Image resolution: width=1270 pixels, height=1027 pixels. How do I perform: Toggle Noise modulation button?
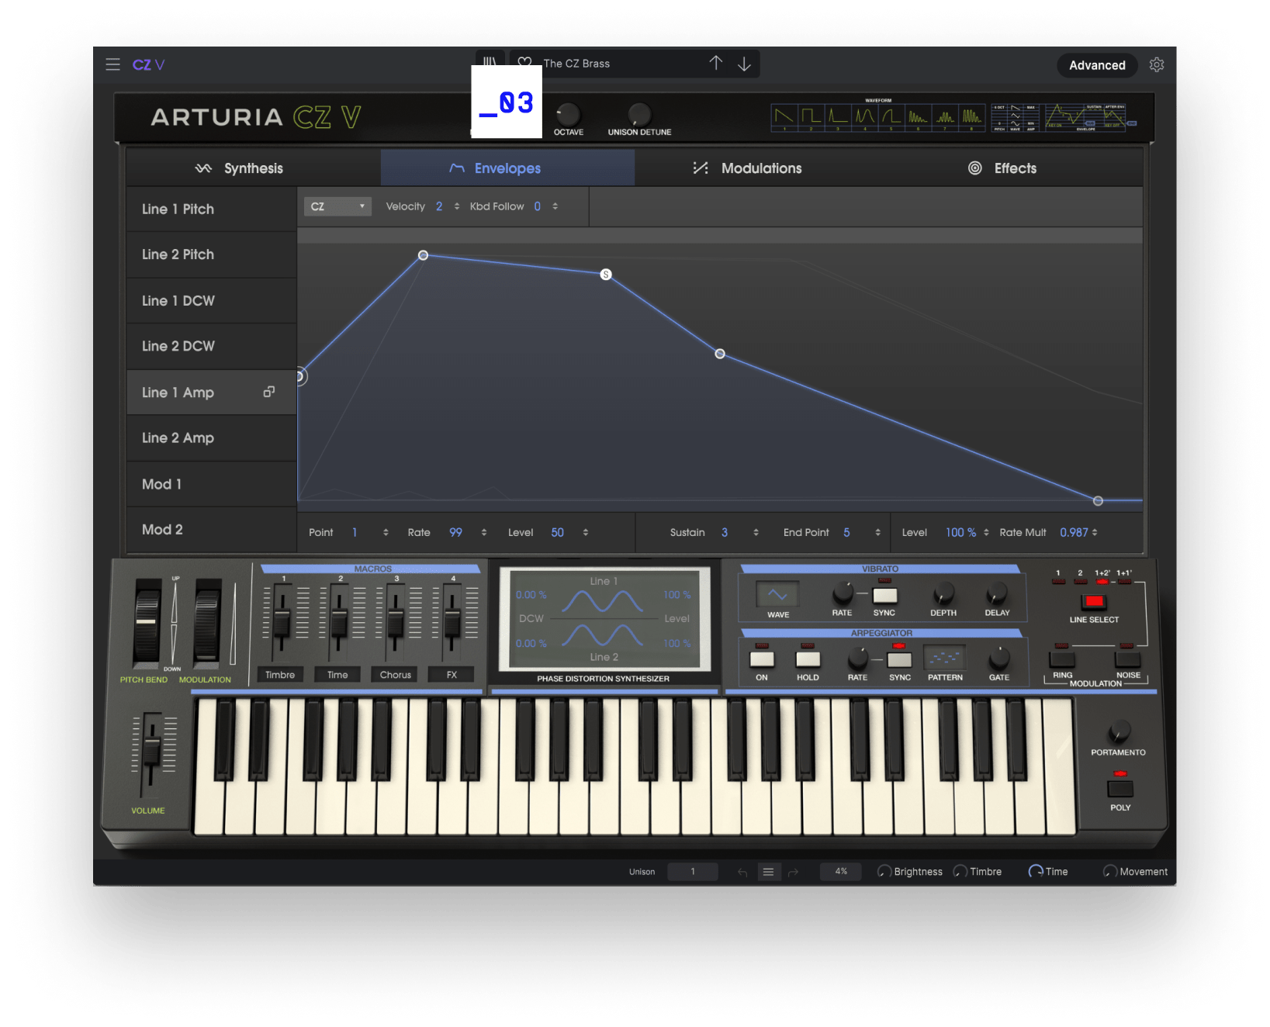pyautogui.click(x=1127, y=659)
